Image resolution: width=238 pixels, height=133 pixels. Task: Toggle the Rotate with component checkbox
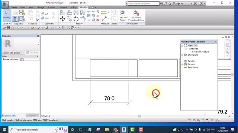pos(22,59)
